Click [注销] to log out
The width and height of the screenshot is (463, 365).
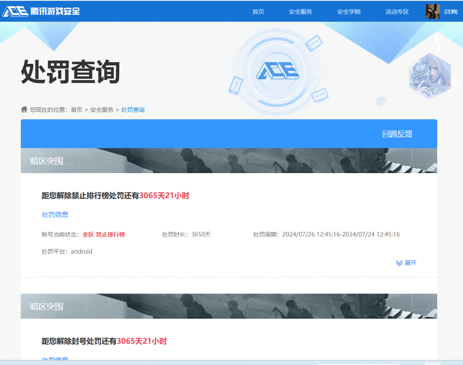click(x=452, y=11)
